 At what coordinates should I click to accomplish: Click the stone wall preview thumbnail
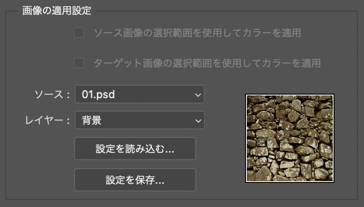(x=290, y=138)
